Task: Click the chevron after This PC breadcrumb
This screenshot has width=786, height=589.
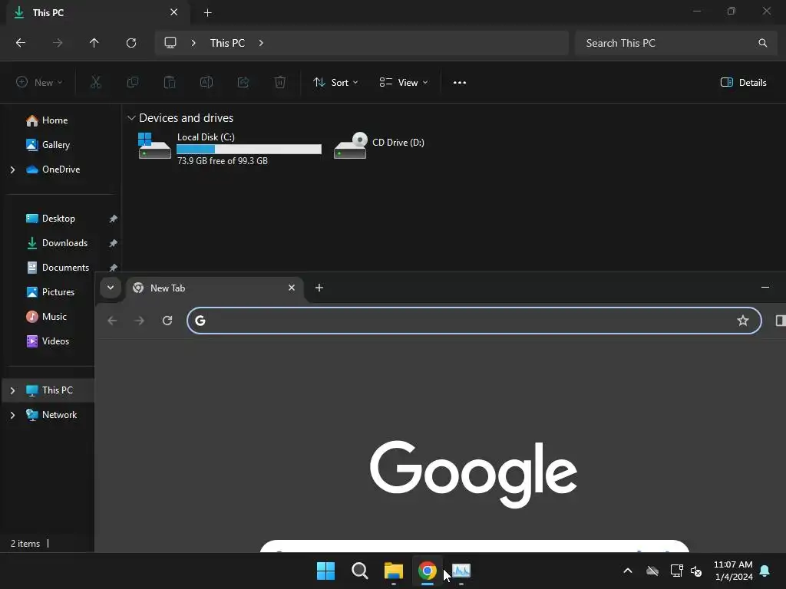Action: 261,43
